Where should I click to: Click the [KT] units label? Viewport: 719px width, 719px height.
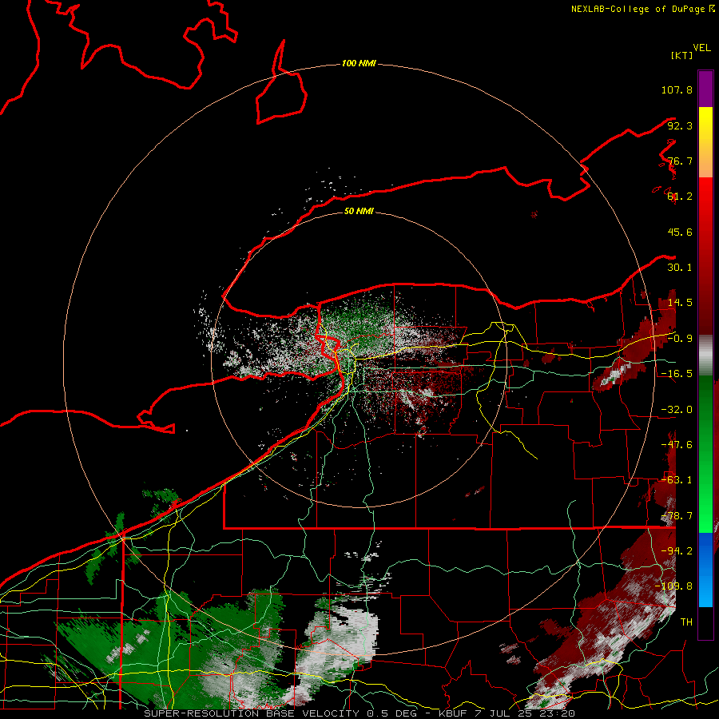[682, 55]
